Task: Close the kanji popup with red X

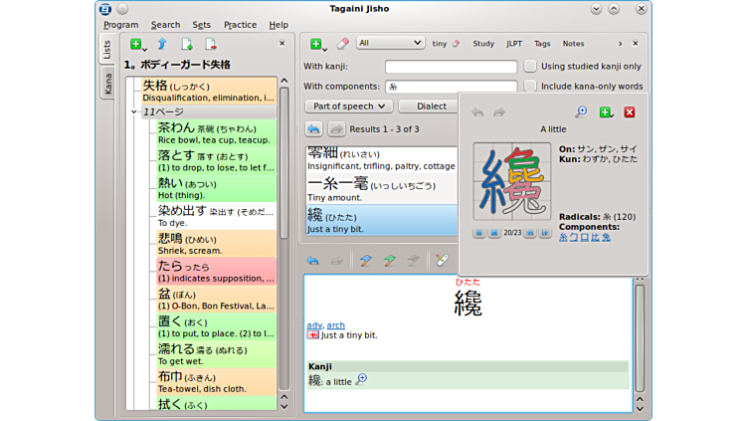Action: tap(629, 112)
